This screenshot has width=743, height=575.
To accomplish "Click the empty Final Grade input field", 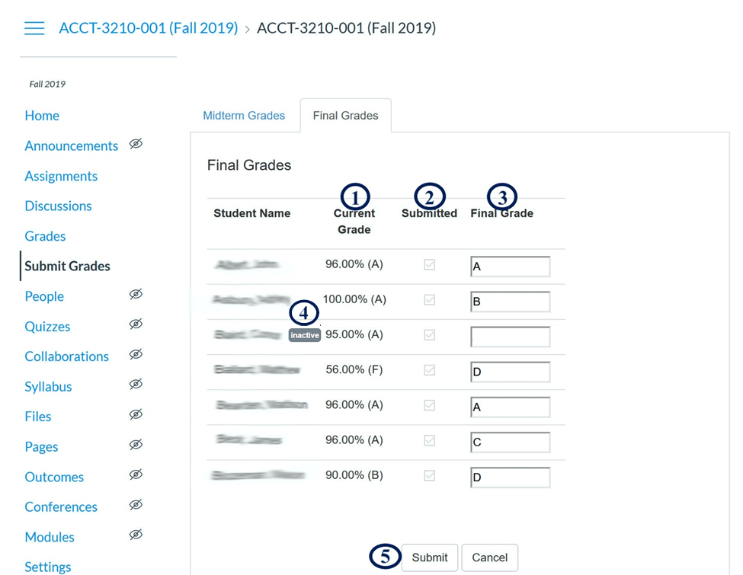I will [511, 336].
